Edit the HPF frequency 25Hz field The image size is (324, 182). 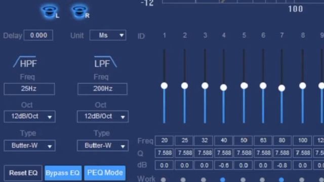[x=29, y=89]
